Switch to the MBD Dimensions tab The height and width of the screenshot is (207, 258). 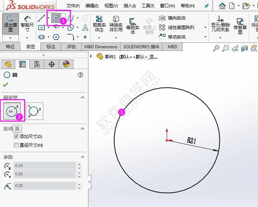pyautogui.click(x=101, y=47)
